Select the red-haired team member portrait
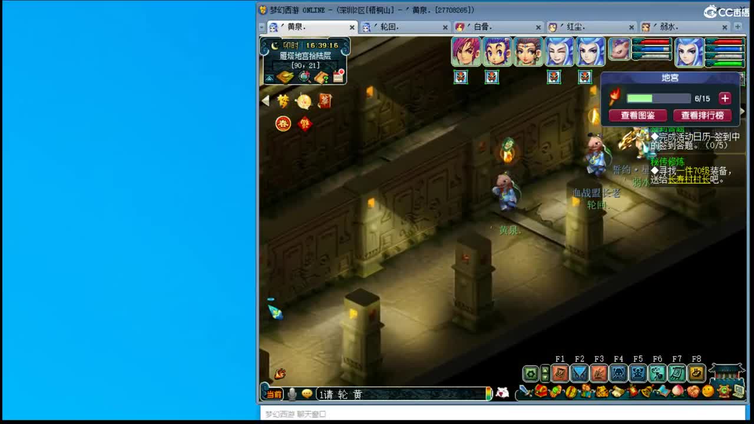This screenshot has height=424, width=754. click(x=466, y=51)
